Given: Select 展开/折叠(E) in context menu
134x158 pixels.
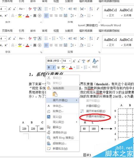Looking at the screenshot, I should click(62, 100).
